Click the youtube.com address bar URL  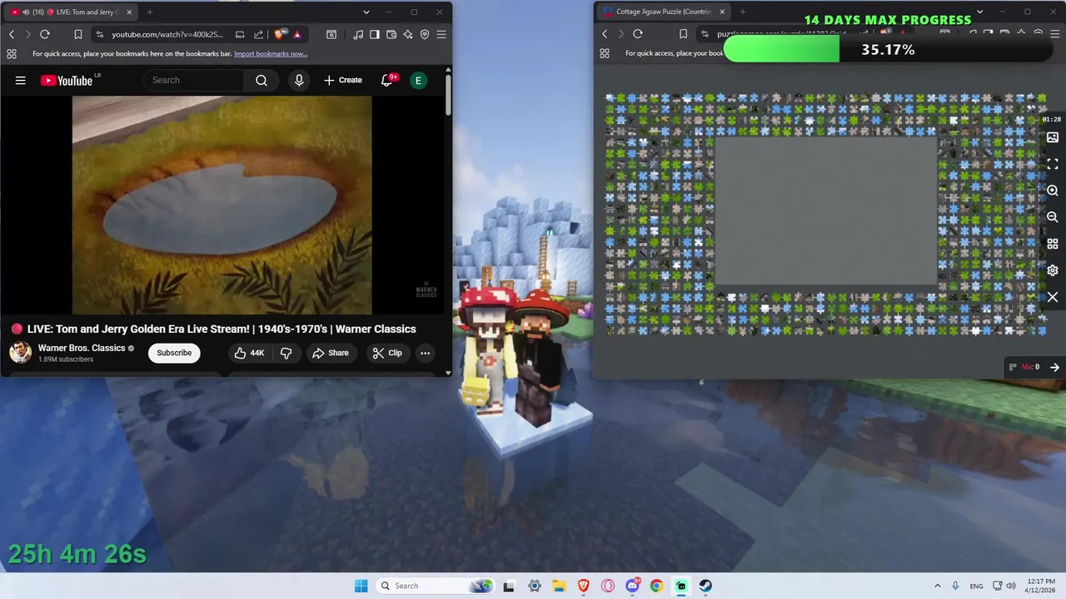[167, 34]
